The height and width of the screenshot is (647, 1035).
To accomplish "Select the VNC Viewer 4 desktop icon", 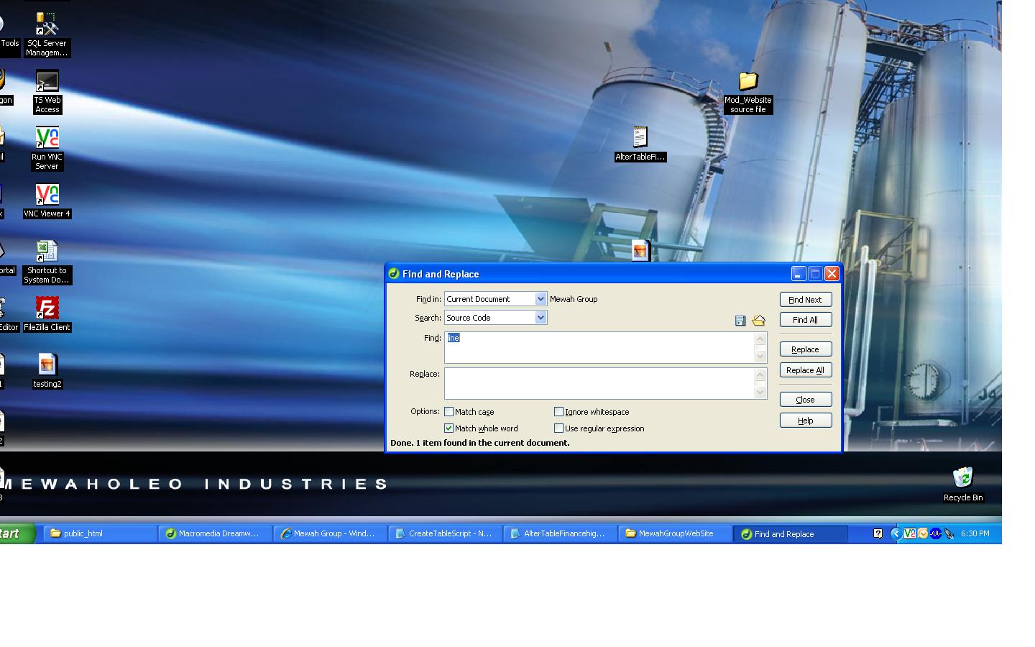I will (x=47, y=196).
